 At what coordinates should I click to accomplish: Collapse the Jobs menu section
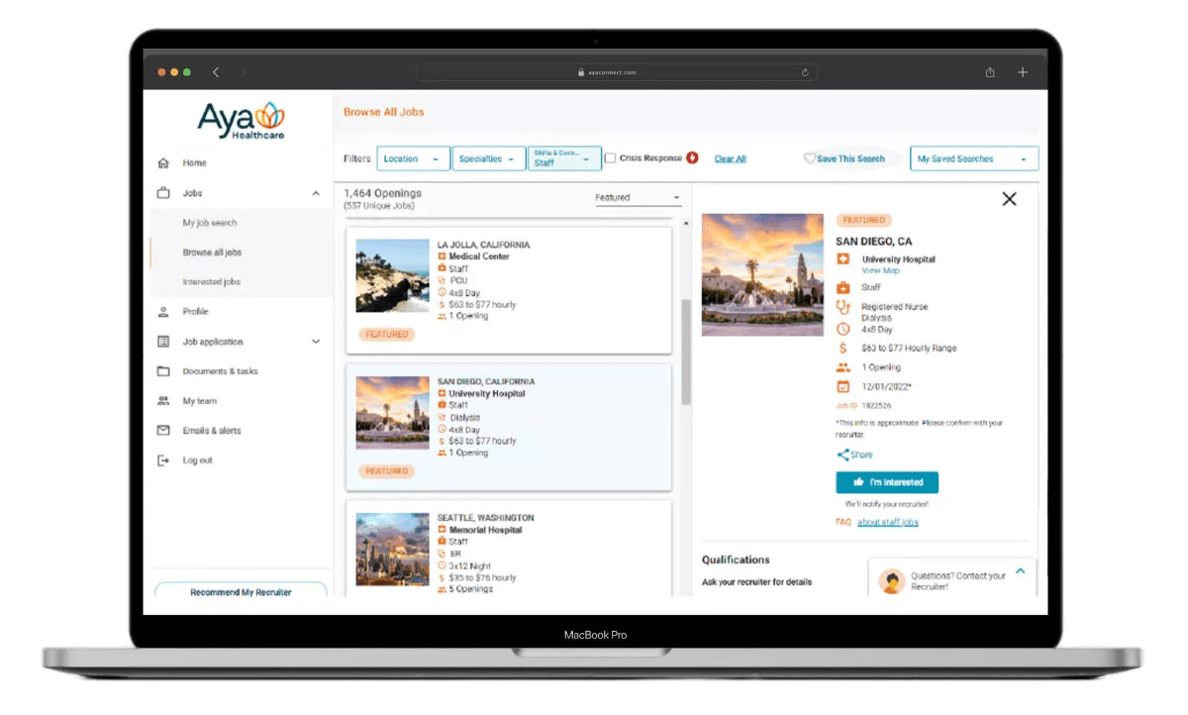pyautogui.click(x=316, y=193)
